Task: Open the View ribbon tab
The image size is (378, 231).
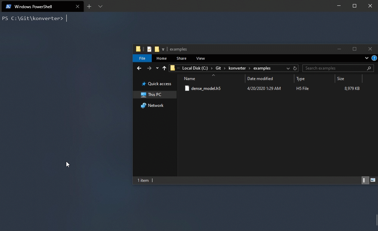Action: coord(200,58)
